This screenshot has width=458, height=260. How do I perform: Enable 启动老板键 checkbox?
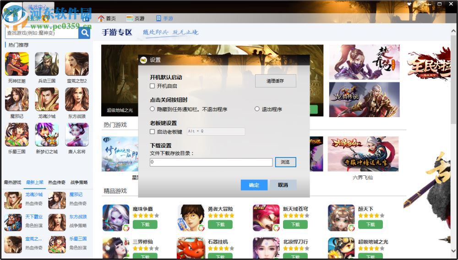click(x=152, y=132)
